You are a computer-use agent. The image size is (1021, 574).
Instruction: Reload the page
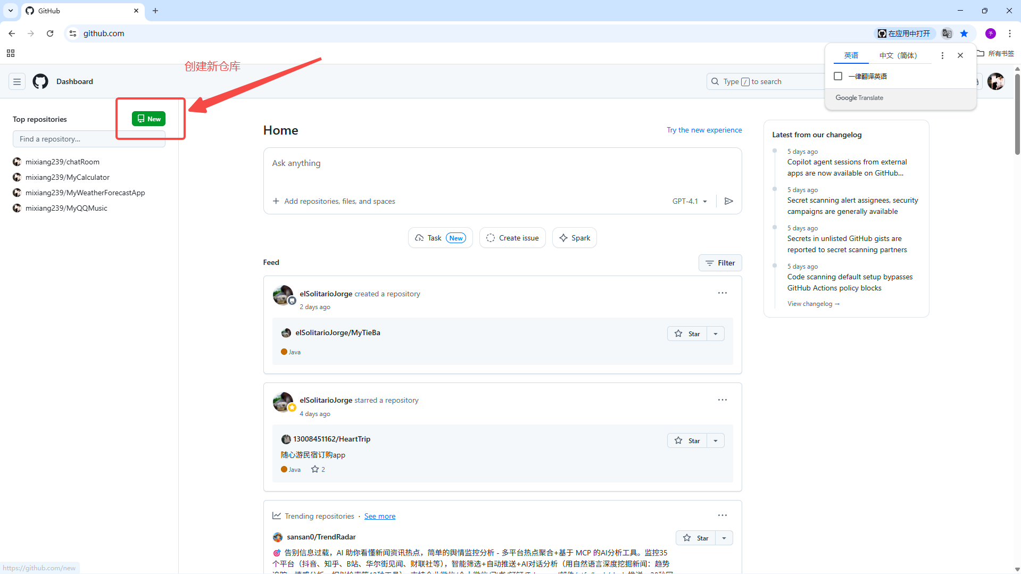[50, 34]
